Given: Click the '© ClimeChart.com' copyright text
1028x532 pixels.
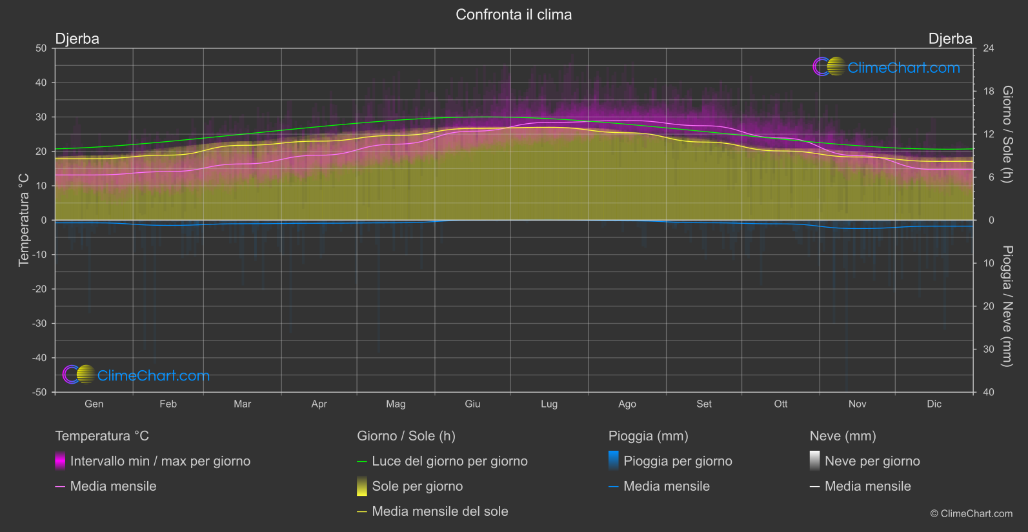Looking at the screenshot, I should pos(971,513).
